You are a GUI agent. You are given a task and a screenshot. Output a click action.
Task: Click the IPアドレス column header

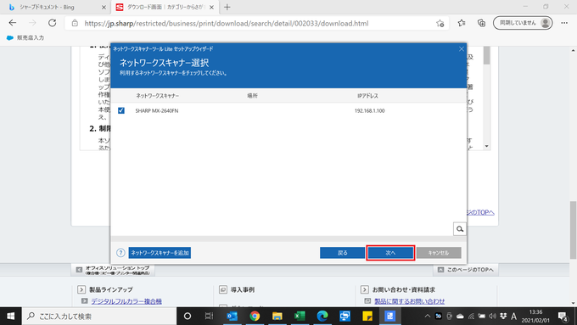pos(367,96)
